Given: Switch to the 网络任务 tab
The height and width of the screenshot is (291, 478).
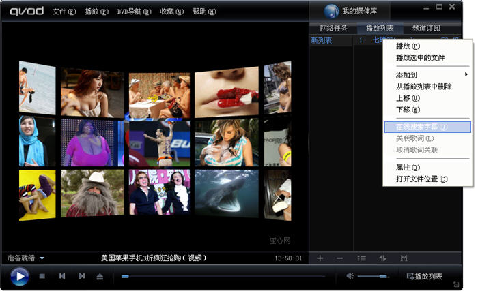Looking at the screenshot, I should pos(333,29).
